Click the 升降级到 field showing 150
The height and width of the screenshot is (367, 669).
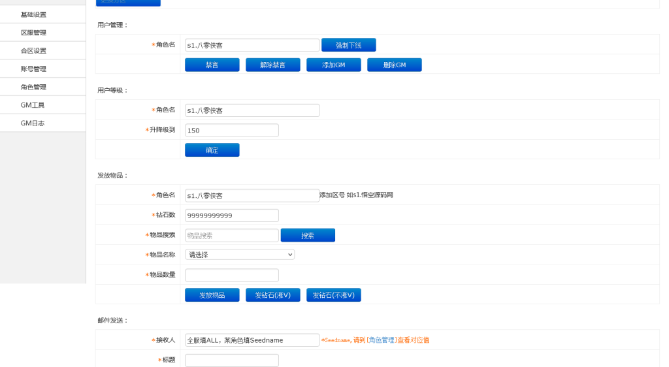[x=232, y=130]
